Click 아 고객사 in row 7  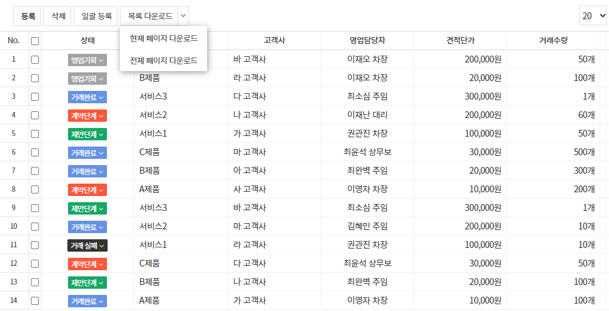(x=250, y=171)
